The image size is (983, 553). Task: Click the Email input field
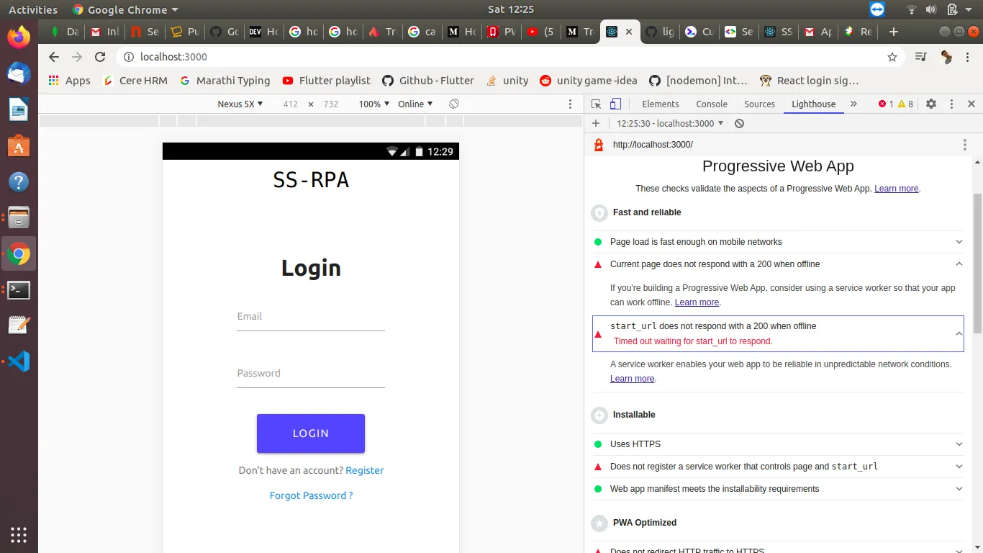pos(311,318)
